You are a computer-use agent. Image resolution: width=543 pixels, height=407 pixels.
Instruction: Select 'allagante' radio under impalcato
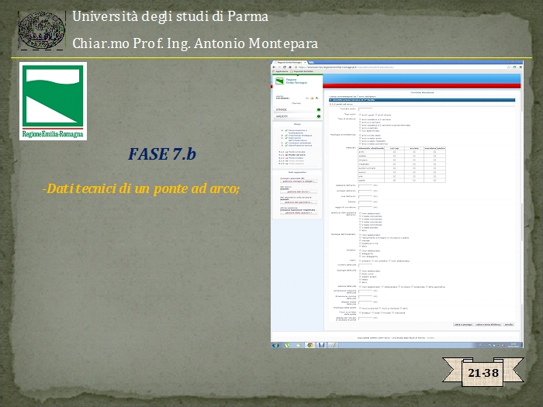361,253
